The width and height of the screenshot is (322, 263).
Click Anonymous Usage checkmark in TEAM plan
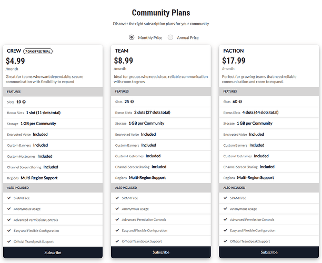pos(117,209)
